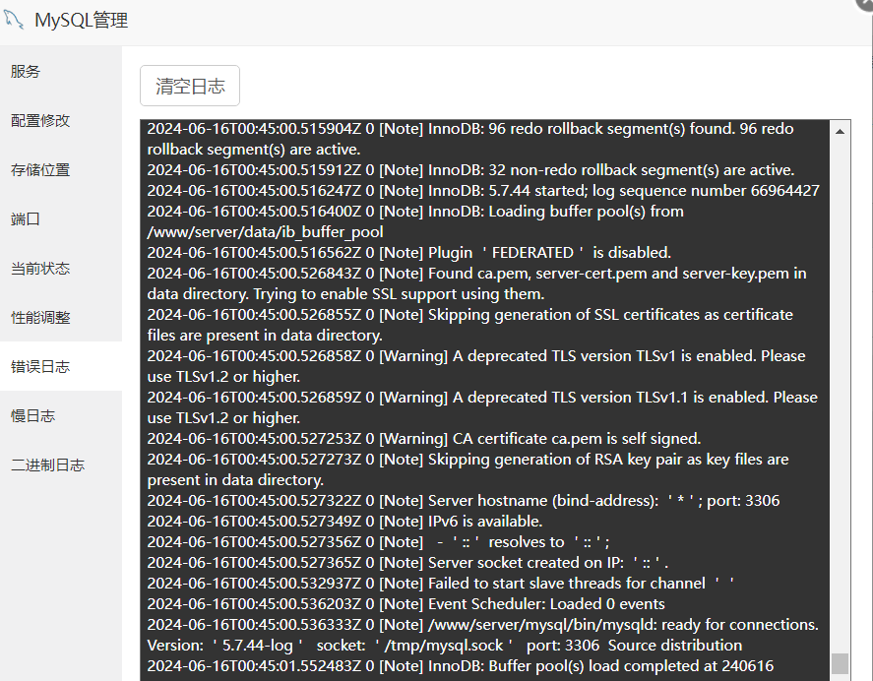
Task: Click the log line 'IPv6 is available.'
Action: click(x=344, y=522)
